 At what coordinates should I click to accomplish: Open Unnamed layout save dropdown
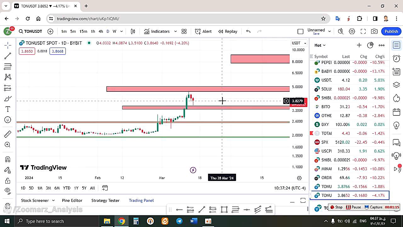pyautogui.click(x=330, y=31)
